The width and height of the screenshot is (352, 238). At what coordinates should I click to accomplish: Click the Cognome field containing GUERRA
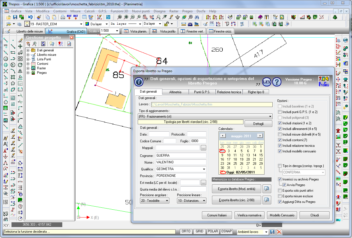click(181, 155)
